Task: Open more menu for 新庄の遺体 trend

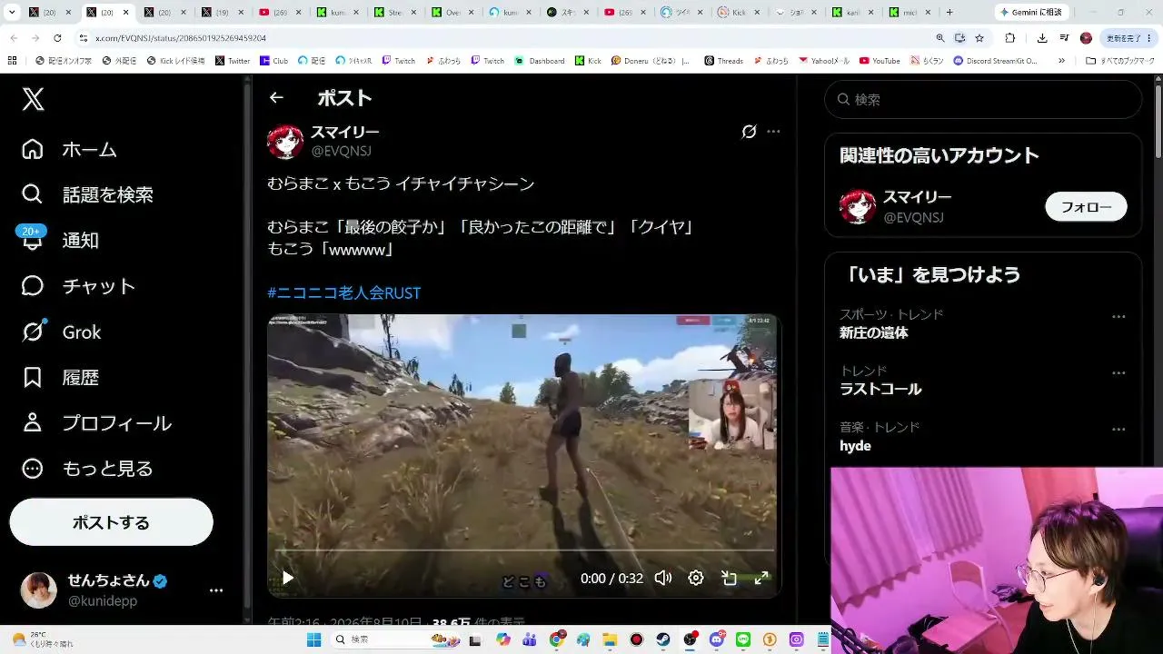Action: point(1118,317)
